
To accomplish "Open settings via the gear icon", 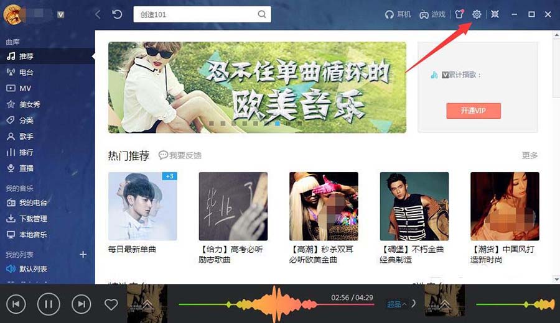I will click(477, 14).
